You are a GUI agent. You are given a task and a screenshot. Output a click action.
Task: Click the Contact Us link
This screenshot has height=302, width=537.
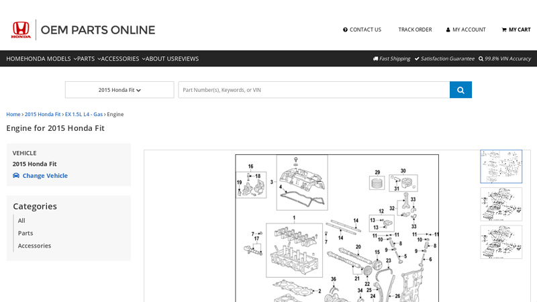362,30
